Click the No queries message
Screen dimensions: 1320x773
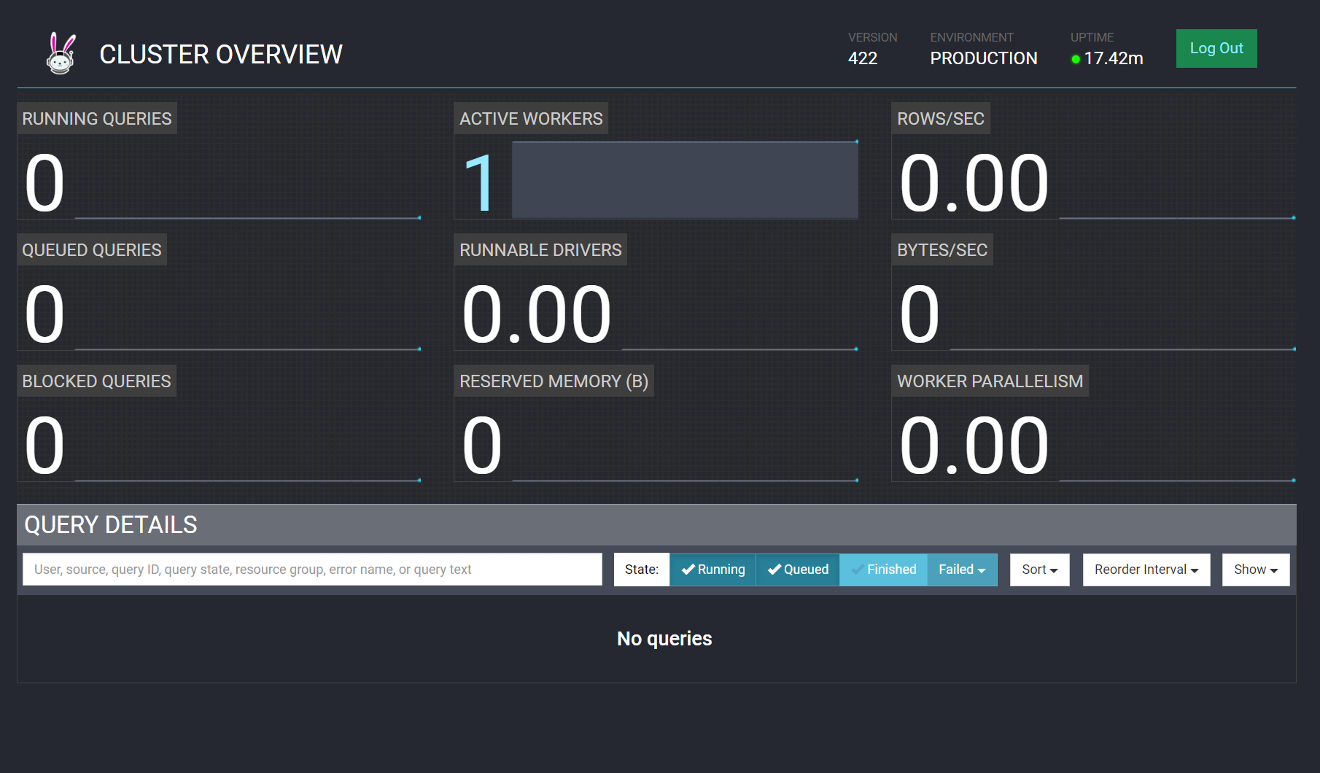coord(664,639)
